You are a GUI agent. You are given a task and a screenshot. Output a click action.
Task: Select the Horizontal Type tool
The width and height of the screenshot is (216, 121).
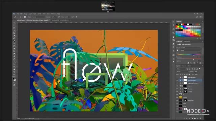click(x=14, y=62)
